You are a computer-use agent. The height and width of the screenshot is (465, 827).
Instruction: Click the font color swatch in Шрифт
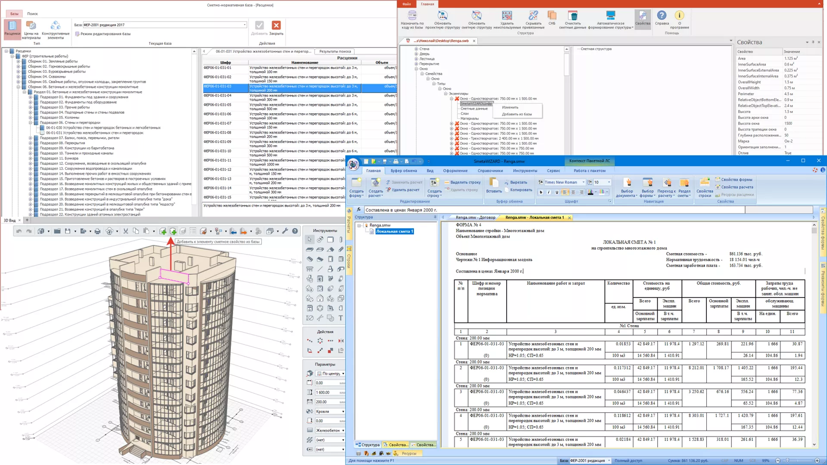tap(590, 192)
